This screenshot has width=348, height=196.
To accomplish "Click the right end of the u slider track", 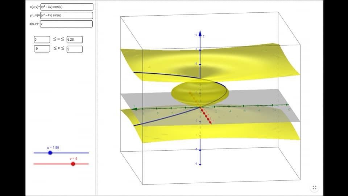I will tap(88, 153).
